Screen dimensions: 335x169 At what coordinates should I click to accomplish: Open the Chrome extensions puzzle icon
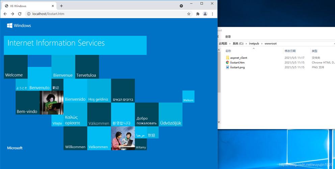pos(198,14)
